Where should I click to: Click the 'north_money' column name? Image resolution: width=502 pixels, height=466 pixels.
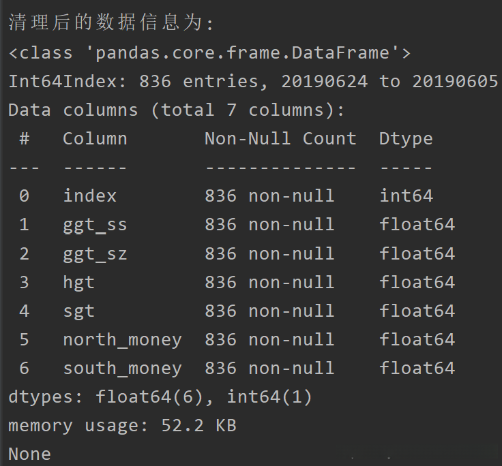(x=123, y=340)
